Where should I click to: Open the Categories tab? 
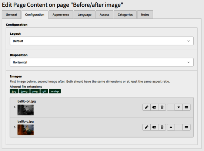coord(125,15)
